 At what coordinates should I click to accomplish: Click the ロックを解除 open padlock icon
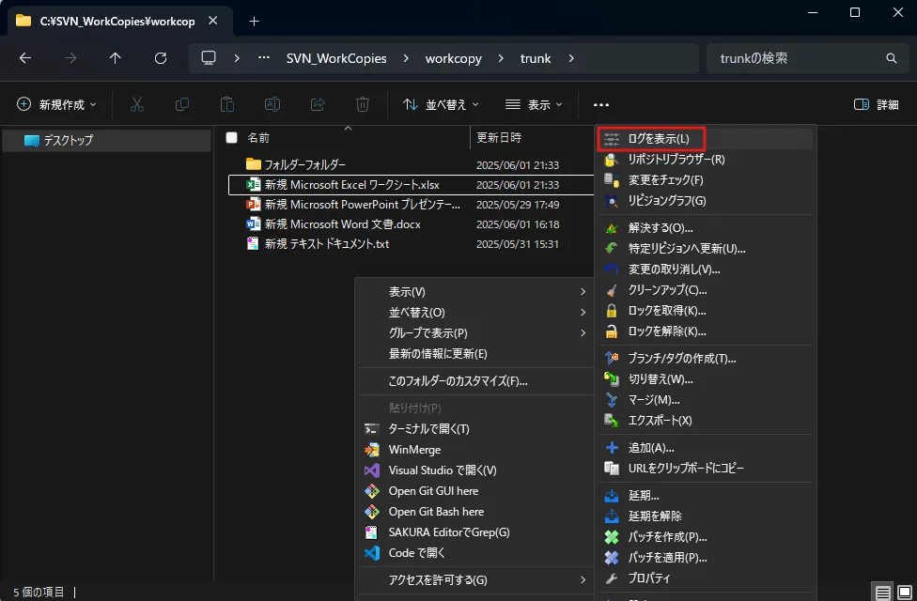tap(611, 331)
